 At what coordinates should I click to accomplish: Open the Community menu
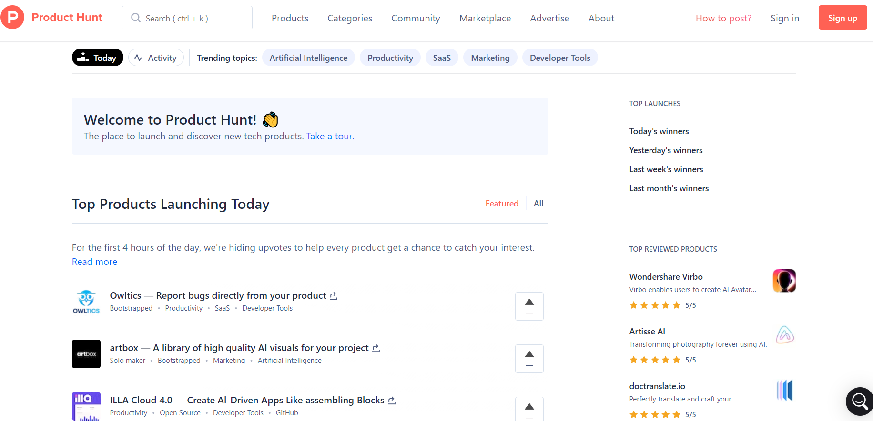(x=416, y=18)
